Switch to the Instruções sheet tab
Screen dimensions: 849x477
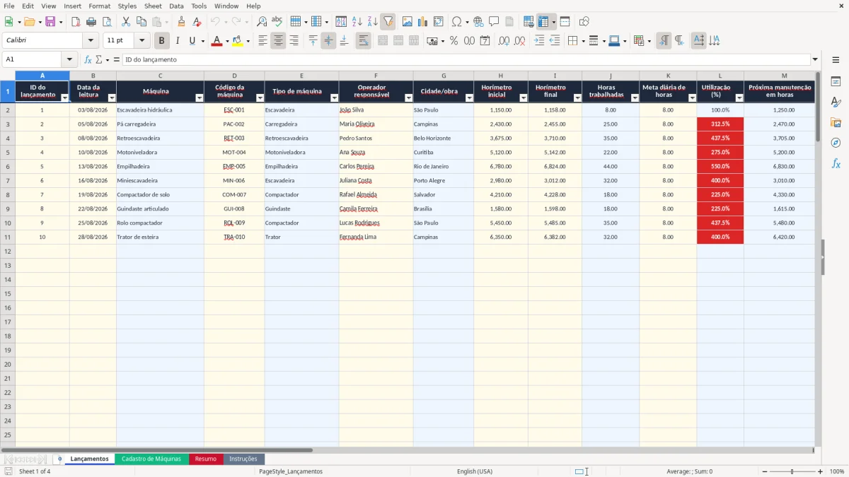click(x=243, y=459)
